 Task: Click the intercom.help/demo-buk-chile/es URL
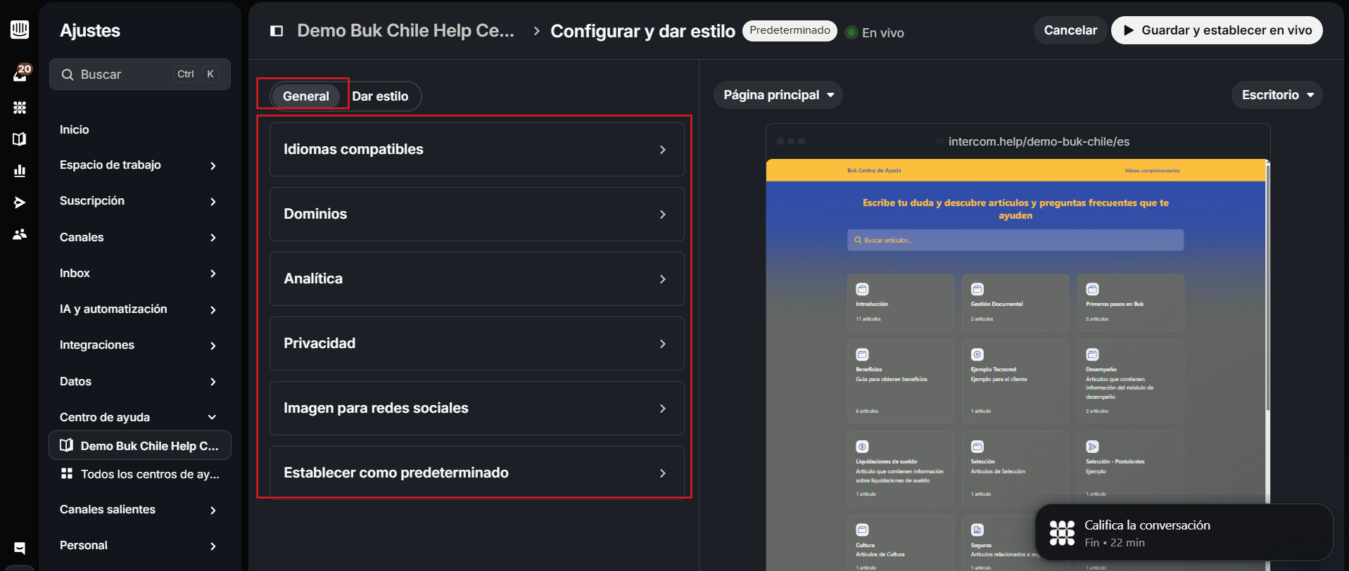click(x=1039, y=141)
